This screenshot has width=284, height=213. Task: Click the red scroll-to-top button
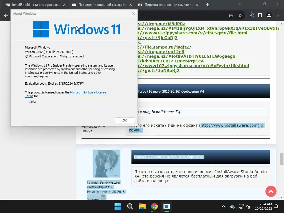click(271, 191)
